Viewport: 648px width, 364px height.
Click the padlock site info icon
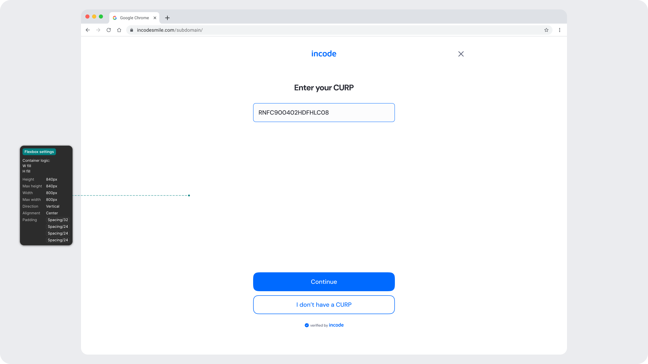pyautogui.click(x=132, y=30)
